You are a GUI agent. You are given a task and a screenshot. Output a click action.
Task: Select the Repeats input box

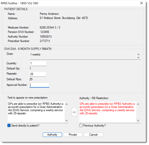[x=38, y=74]
